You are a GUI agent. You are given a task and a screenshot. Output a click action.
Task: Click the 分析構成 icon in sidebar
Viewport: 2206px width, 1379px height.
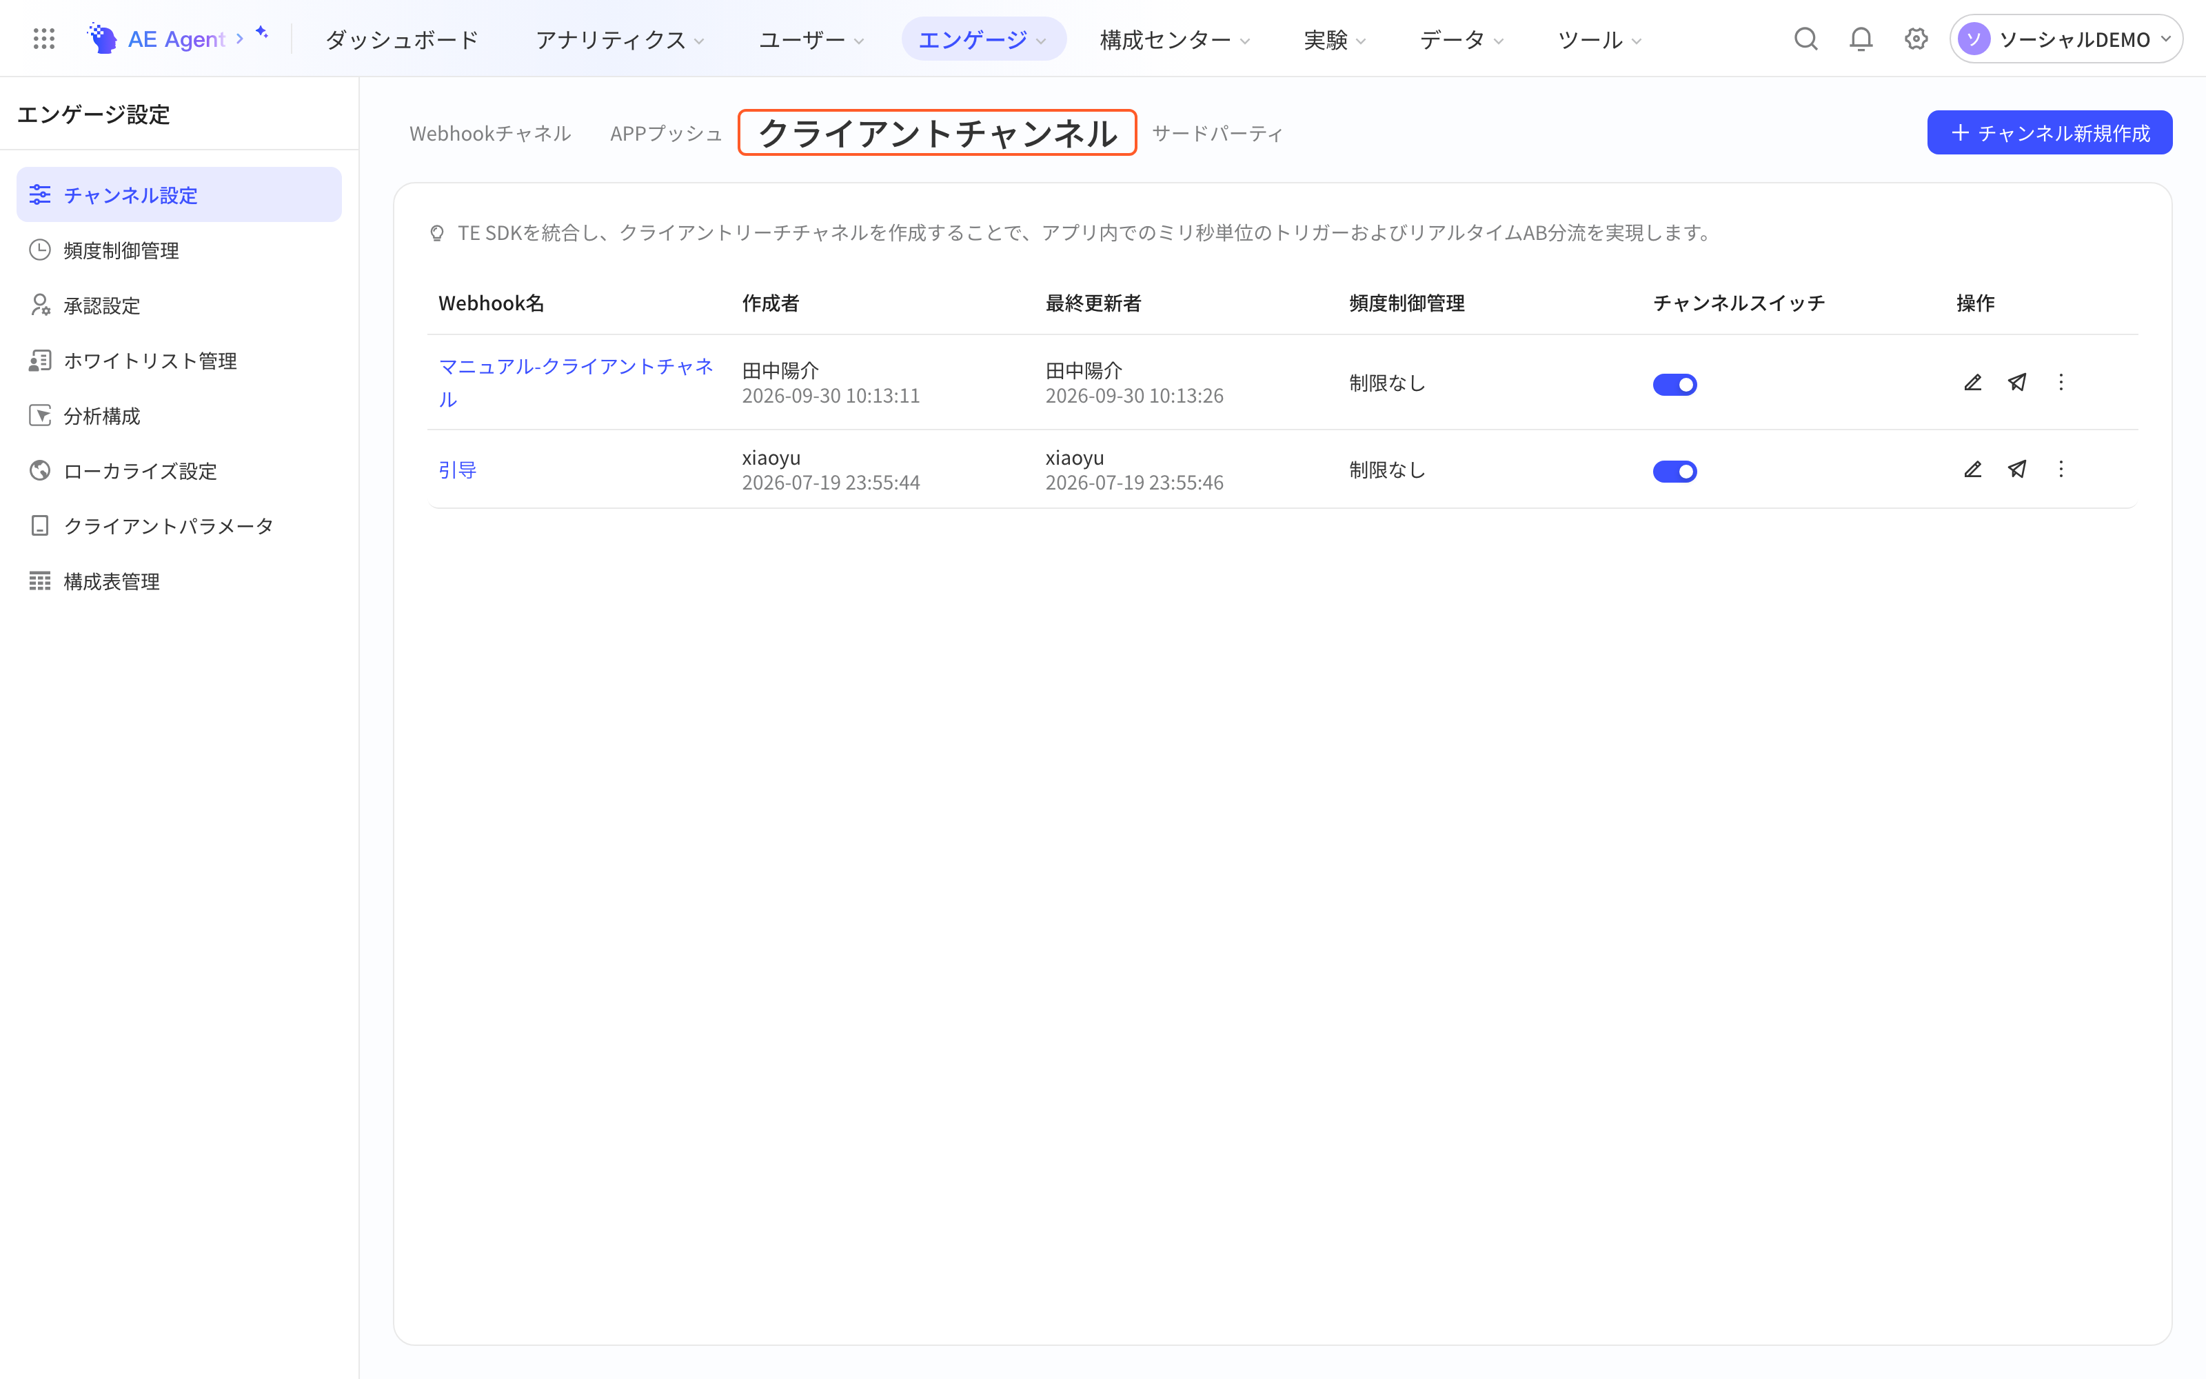pos(39,415)
